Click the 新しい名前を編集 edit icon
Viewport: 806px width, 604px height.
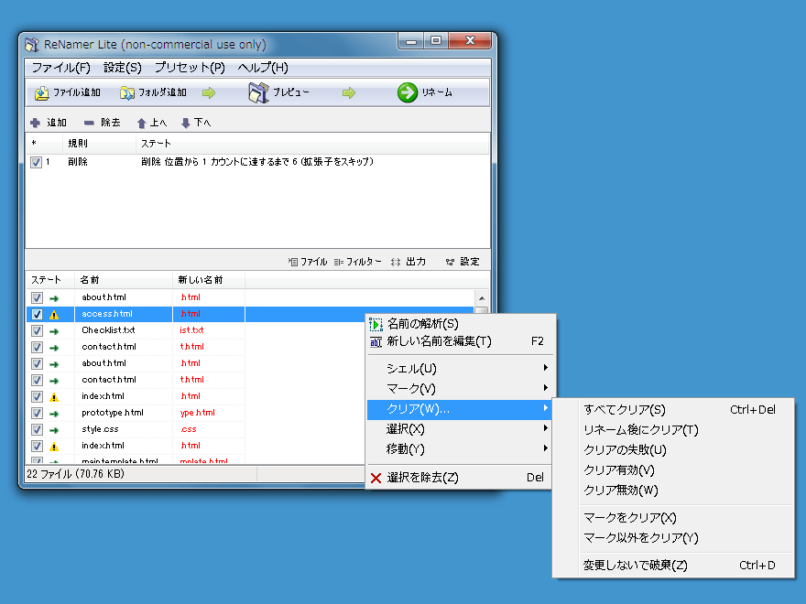[376, 342]
